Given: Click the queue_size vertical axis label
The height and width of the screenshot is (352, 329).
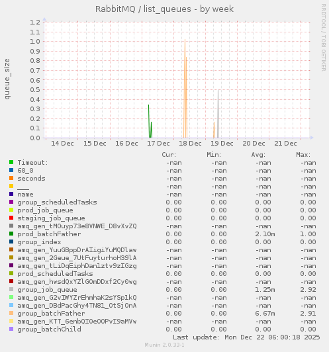Looking at the screenshot, I should point(7,79).
